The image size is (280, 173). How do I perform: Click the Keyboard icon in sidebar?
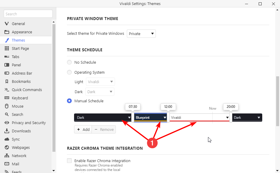[x=7, y=98]
